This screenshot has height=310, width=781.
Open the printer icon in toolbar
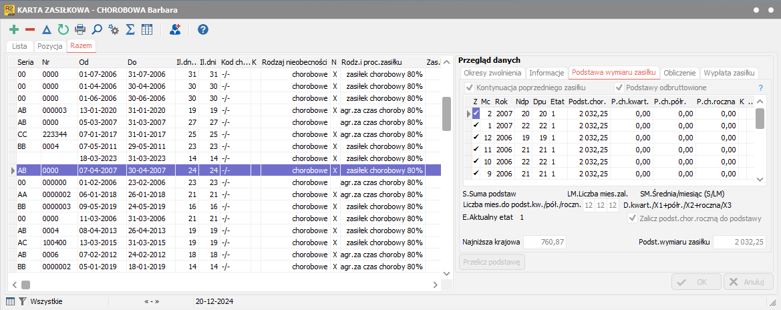click(80, 29)
